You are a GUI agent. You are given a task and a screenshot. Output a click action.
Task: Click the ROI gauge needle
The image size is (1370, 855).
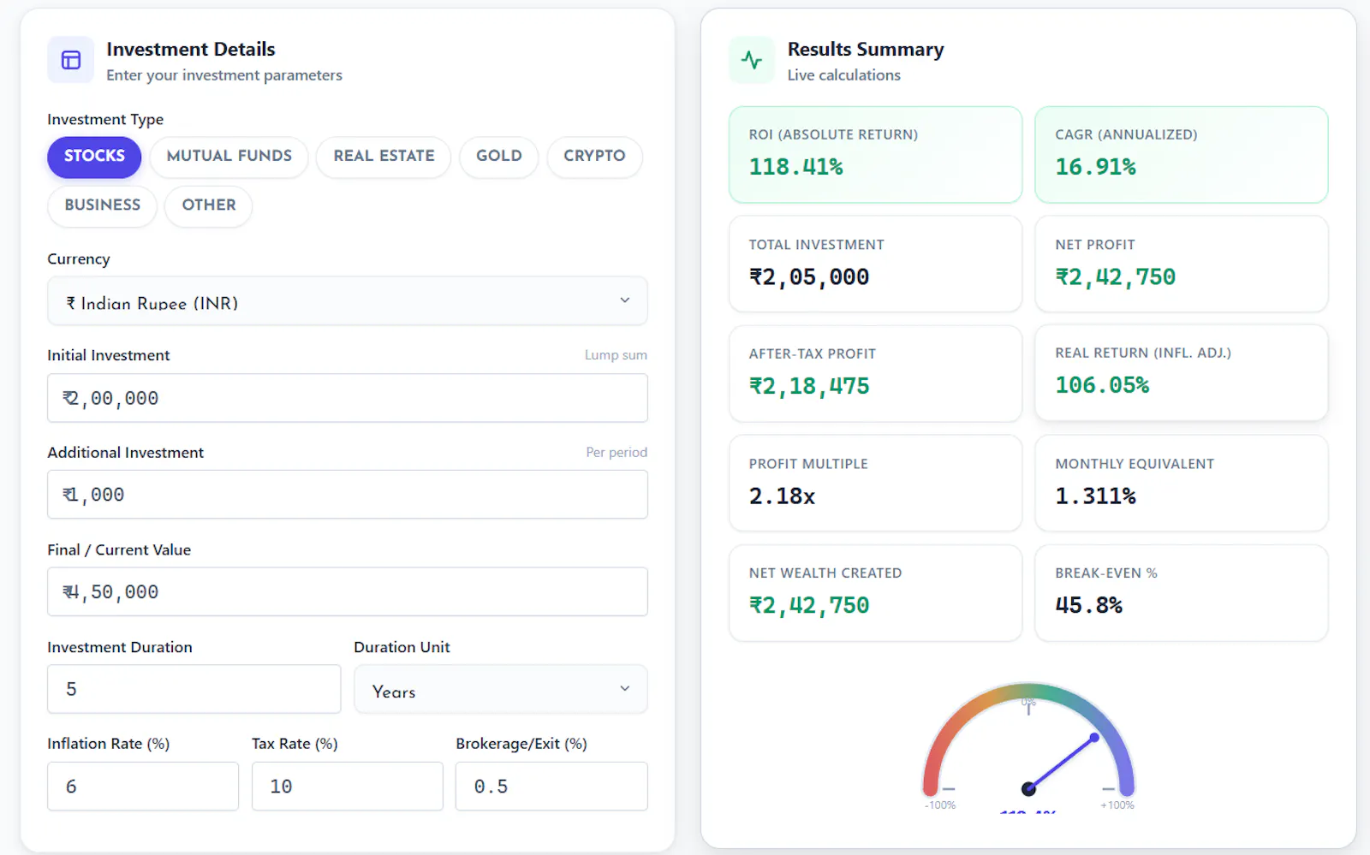[x=1063, y=763]
